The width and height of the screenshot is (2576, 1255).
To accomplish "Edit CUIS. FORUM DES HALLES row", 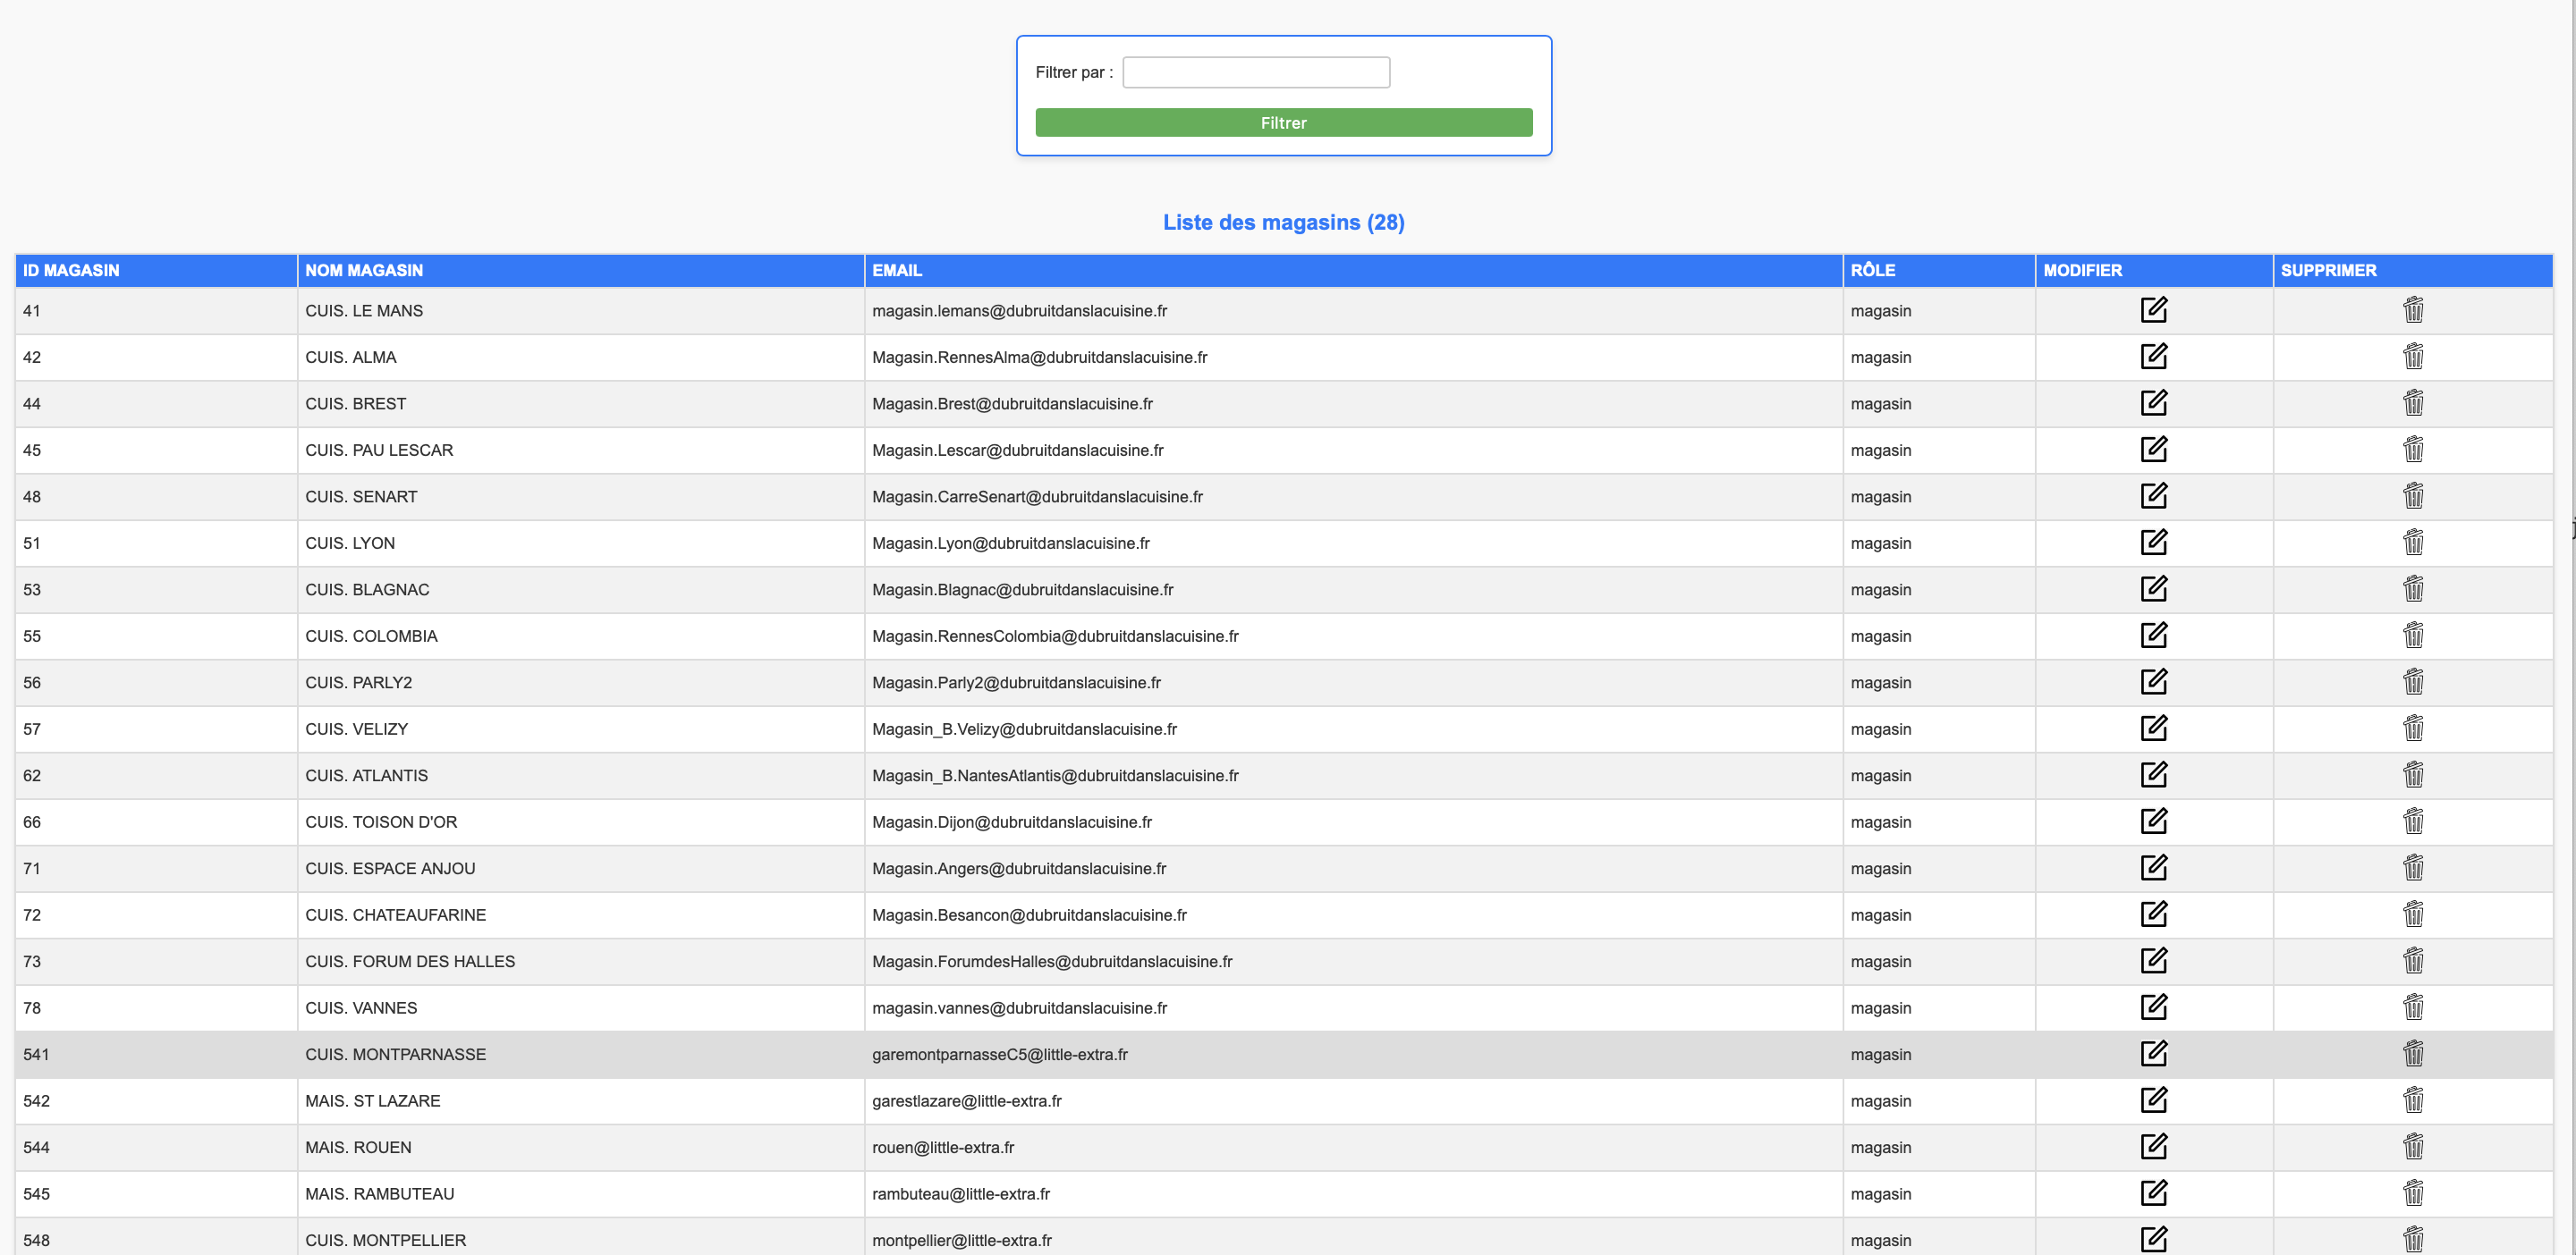I will 2154,960.
